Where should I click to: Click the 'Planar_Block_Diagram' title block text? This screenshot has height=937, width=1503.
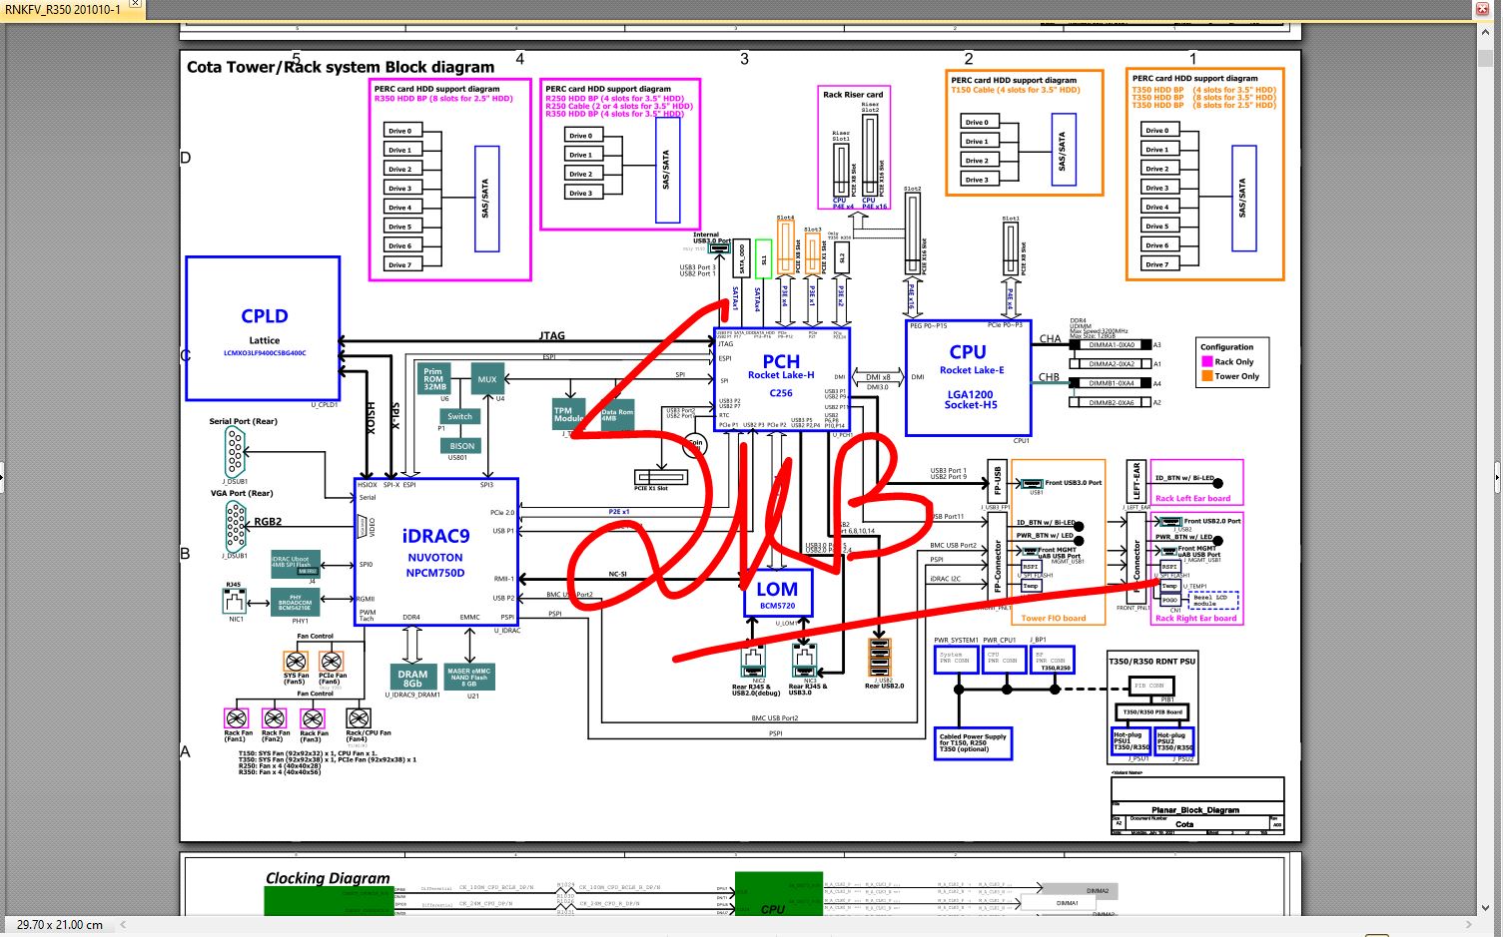click(x=1195, y=810)
